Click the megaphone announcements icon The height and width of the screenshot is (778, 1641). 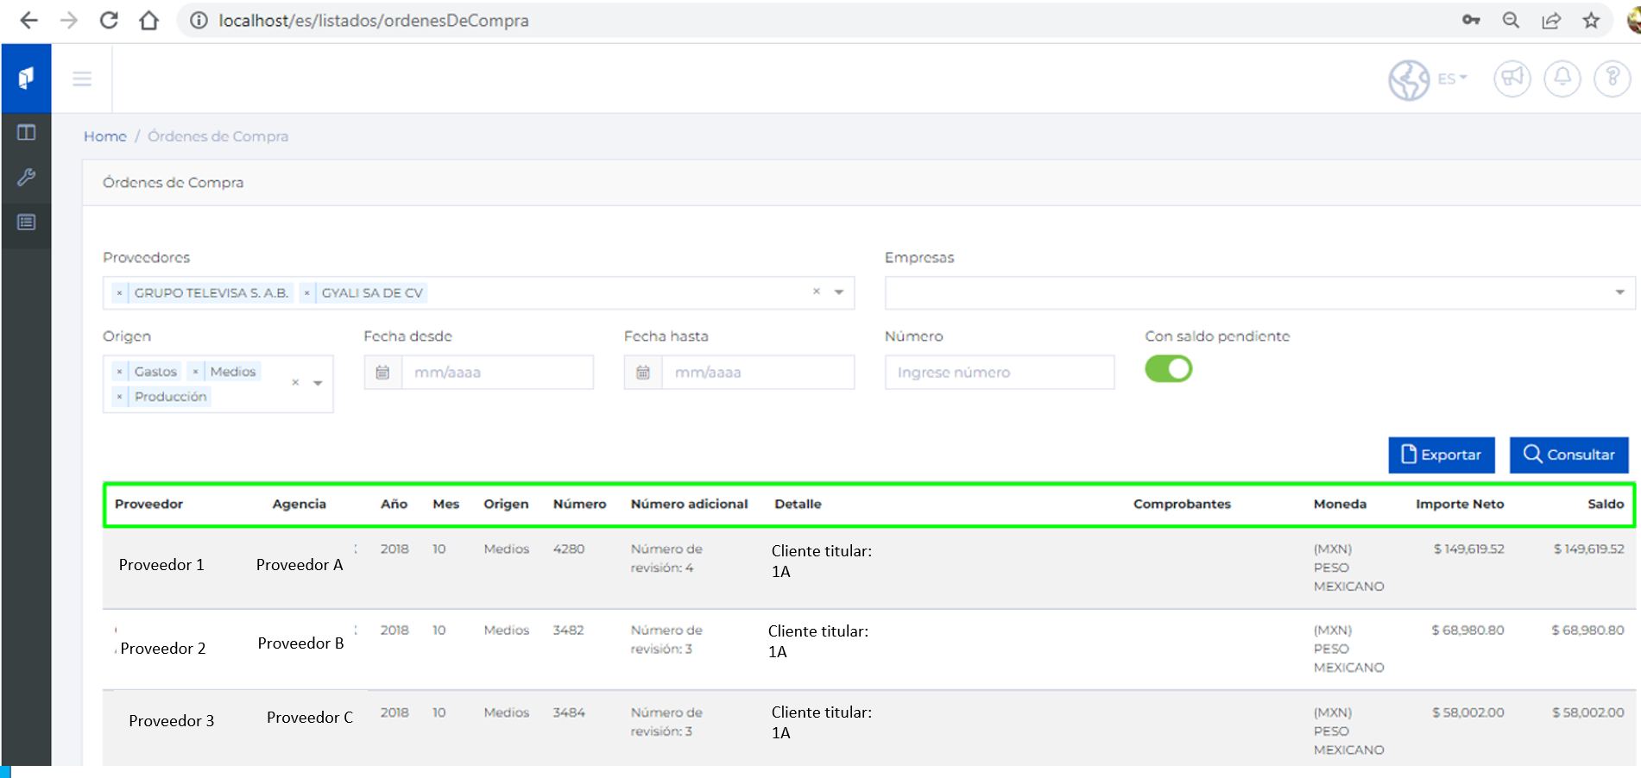[x=1512, y=78]
